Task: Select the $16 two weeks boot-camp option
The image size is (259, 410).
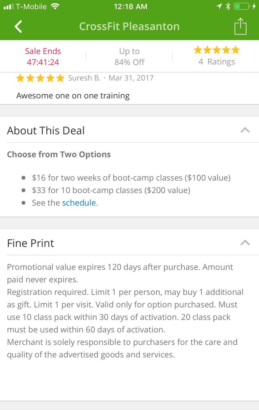Action: pos(131,178)
